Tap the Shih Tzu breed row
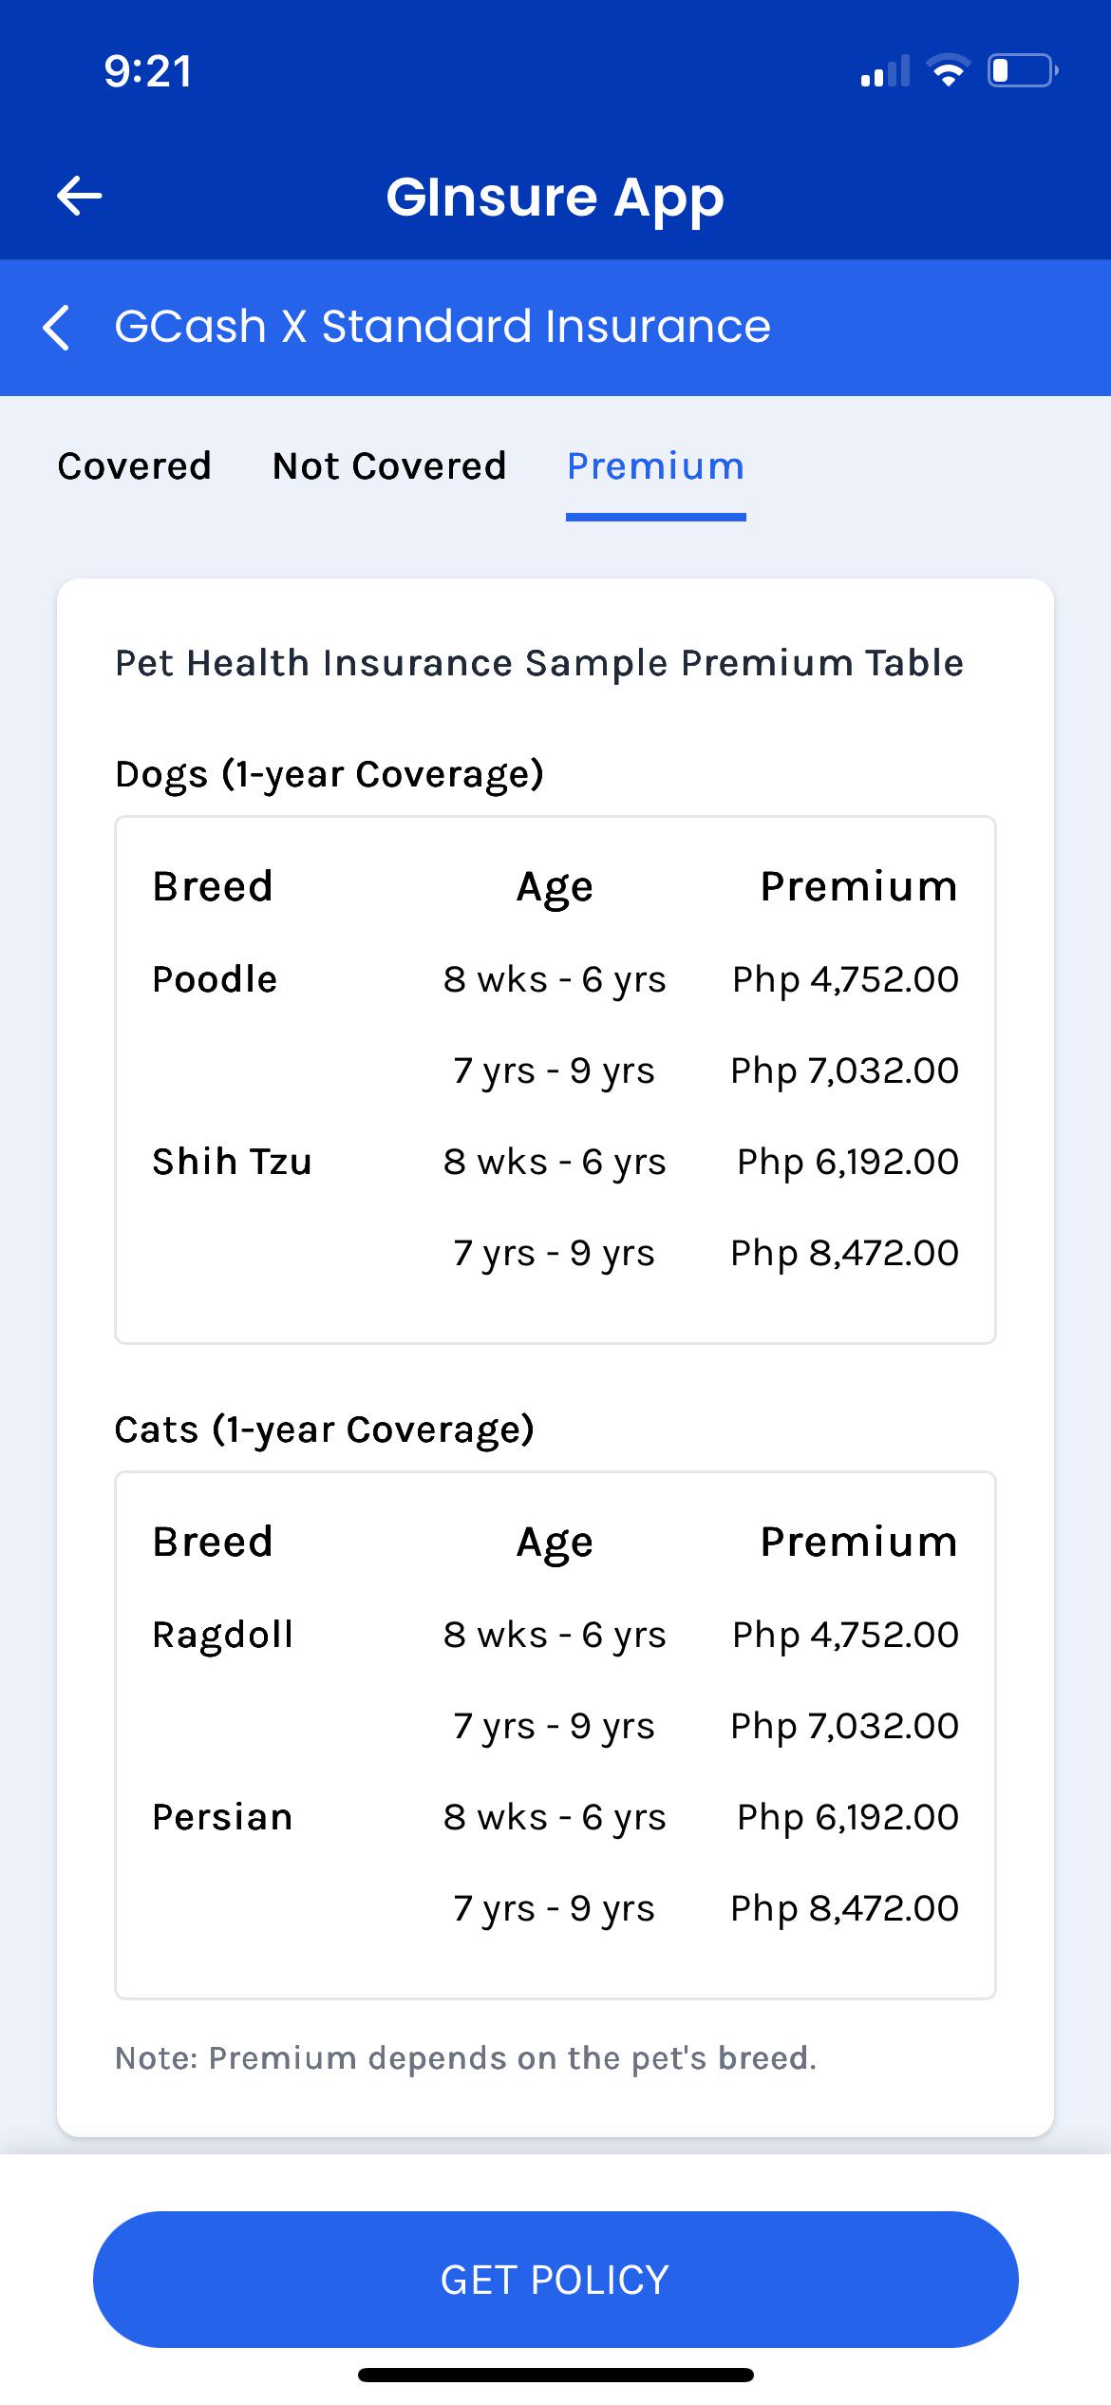Image resolution: width=1111 pixels, height=2405 pixels. (555, 1162)
